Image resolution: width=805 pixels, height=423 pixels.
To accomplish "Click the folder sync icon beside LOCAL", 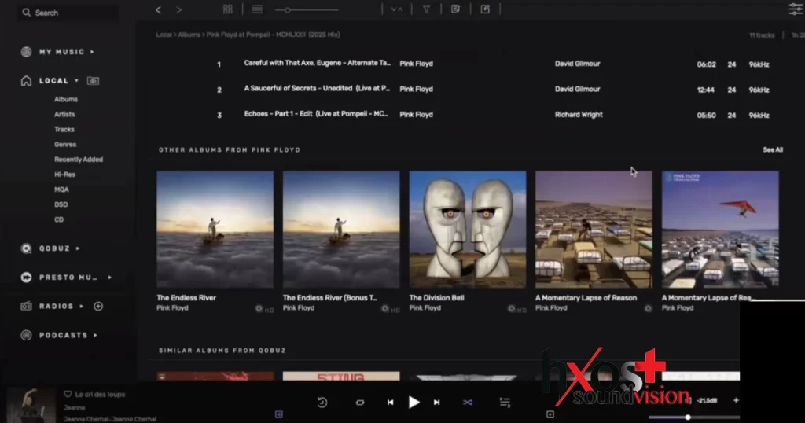I will (93, 81).
